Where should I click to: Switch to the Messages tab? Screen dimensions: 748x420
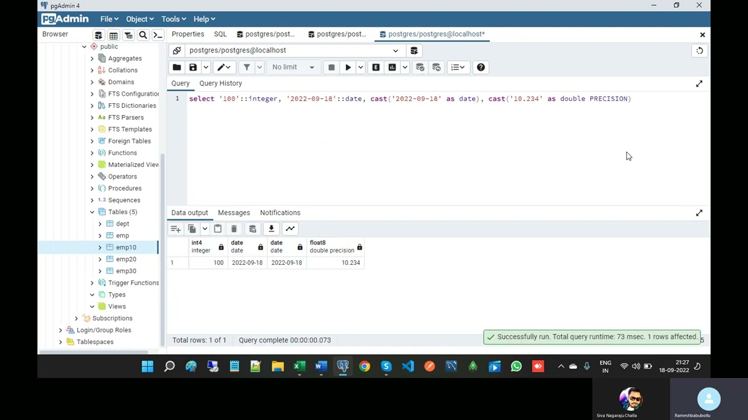click(234, 212)
